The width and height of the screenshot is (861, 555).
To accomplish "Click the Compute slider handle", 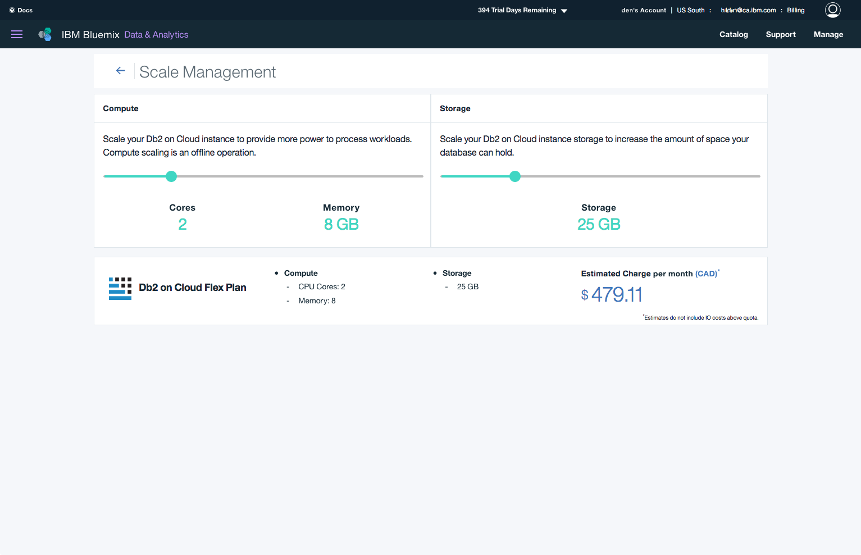I will point(171,176).
